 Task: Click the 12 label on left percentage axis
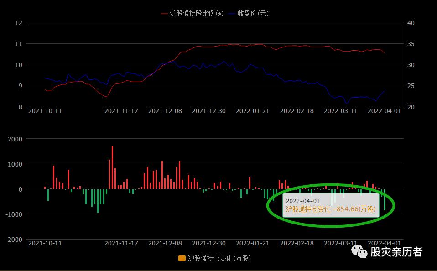coord(18,23)
